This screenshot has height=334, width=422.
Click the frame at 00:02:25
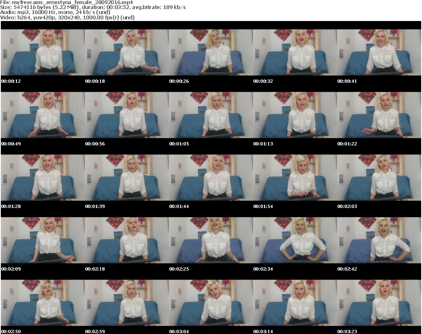(x=211, y=240)
